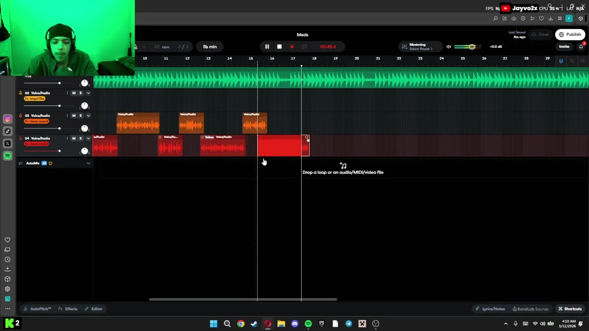Arm record microphone icon on track 04
The height and width of the screenshot is (331, 589).
[x=20, y=138]
